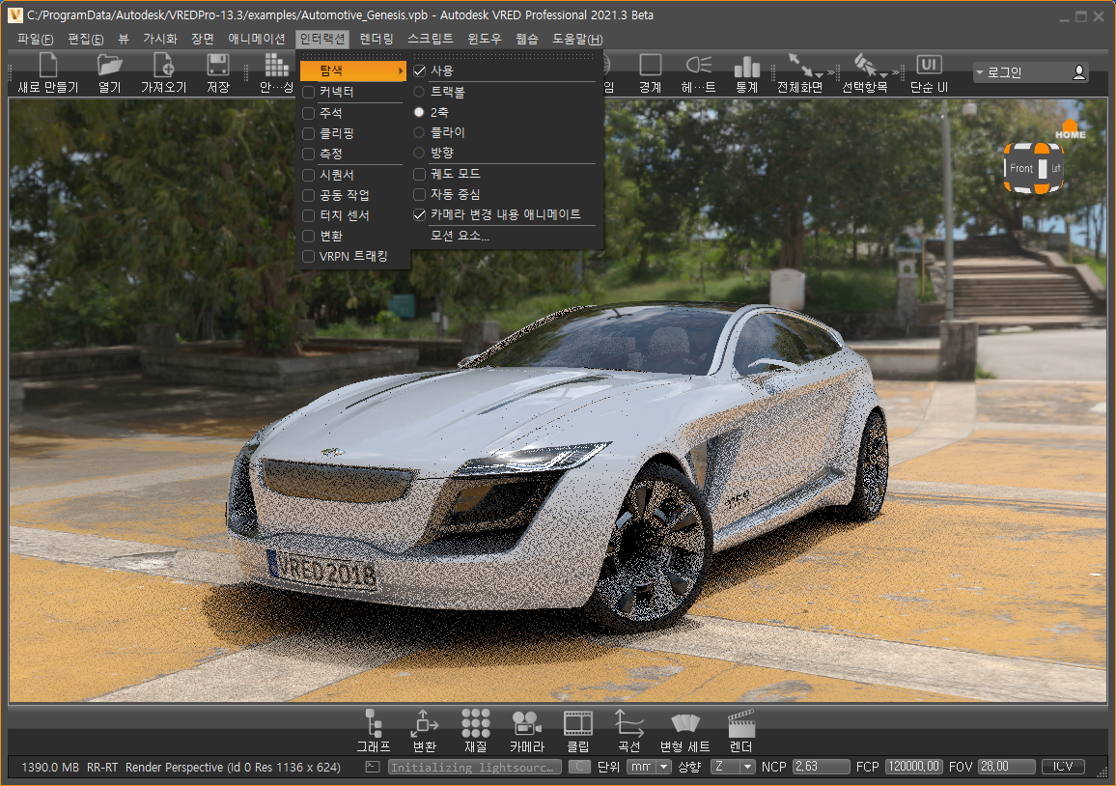This screenshot has width=1116, height=786.
Task: Click the Front face of the view cube
Action: [1021, 169]
